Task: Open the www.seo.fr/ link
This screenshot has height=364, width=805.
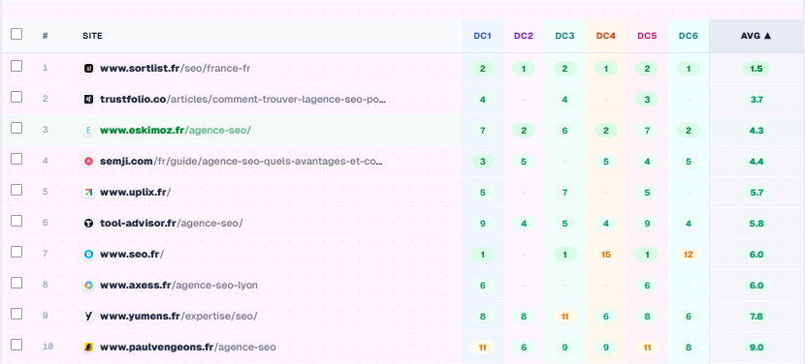Action: point(132,255)
